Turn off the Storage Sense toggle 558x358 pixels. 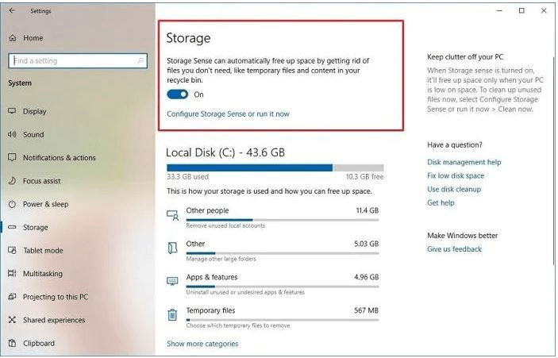[178, 94]
